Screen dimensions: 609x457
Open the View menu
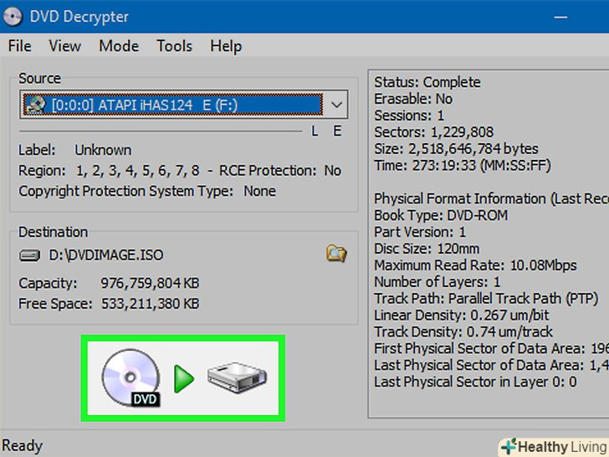[64, 46]
